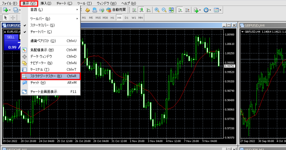Click the Indicators list icon with green plus
286x150 pixels.
pyautogui.click(x=196, y=10)
